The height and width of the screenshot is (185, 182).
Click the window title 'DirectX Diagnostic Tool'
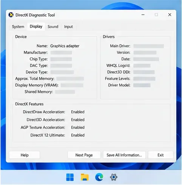35,15
